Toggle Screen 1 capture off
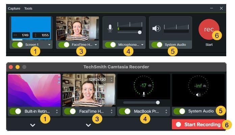 17,44
